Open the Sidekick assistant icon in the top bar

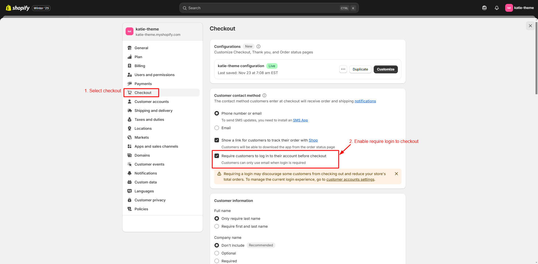pyautogui.click(x=484, y=8)
